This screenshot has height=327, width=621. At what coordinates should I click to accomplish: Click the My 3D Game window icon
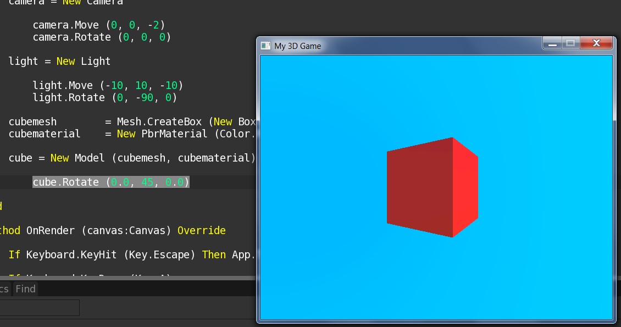tap(265, 46)
